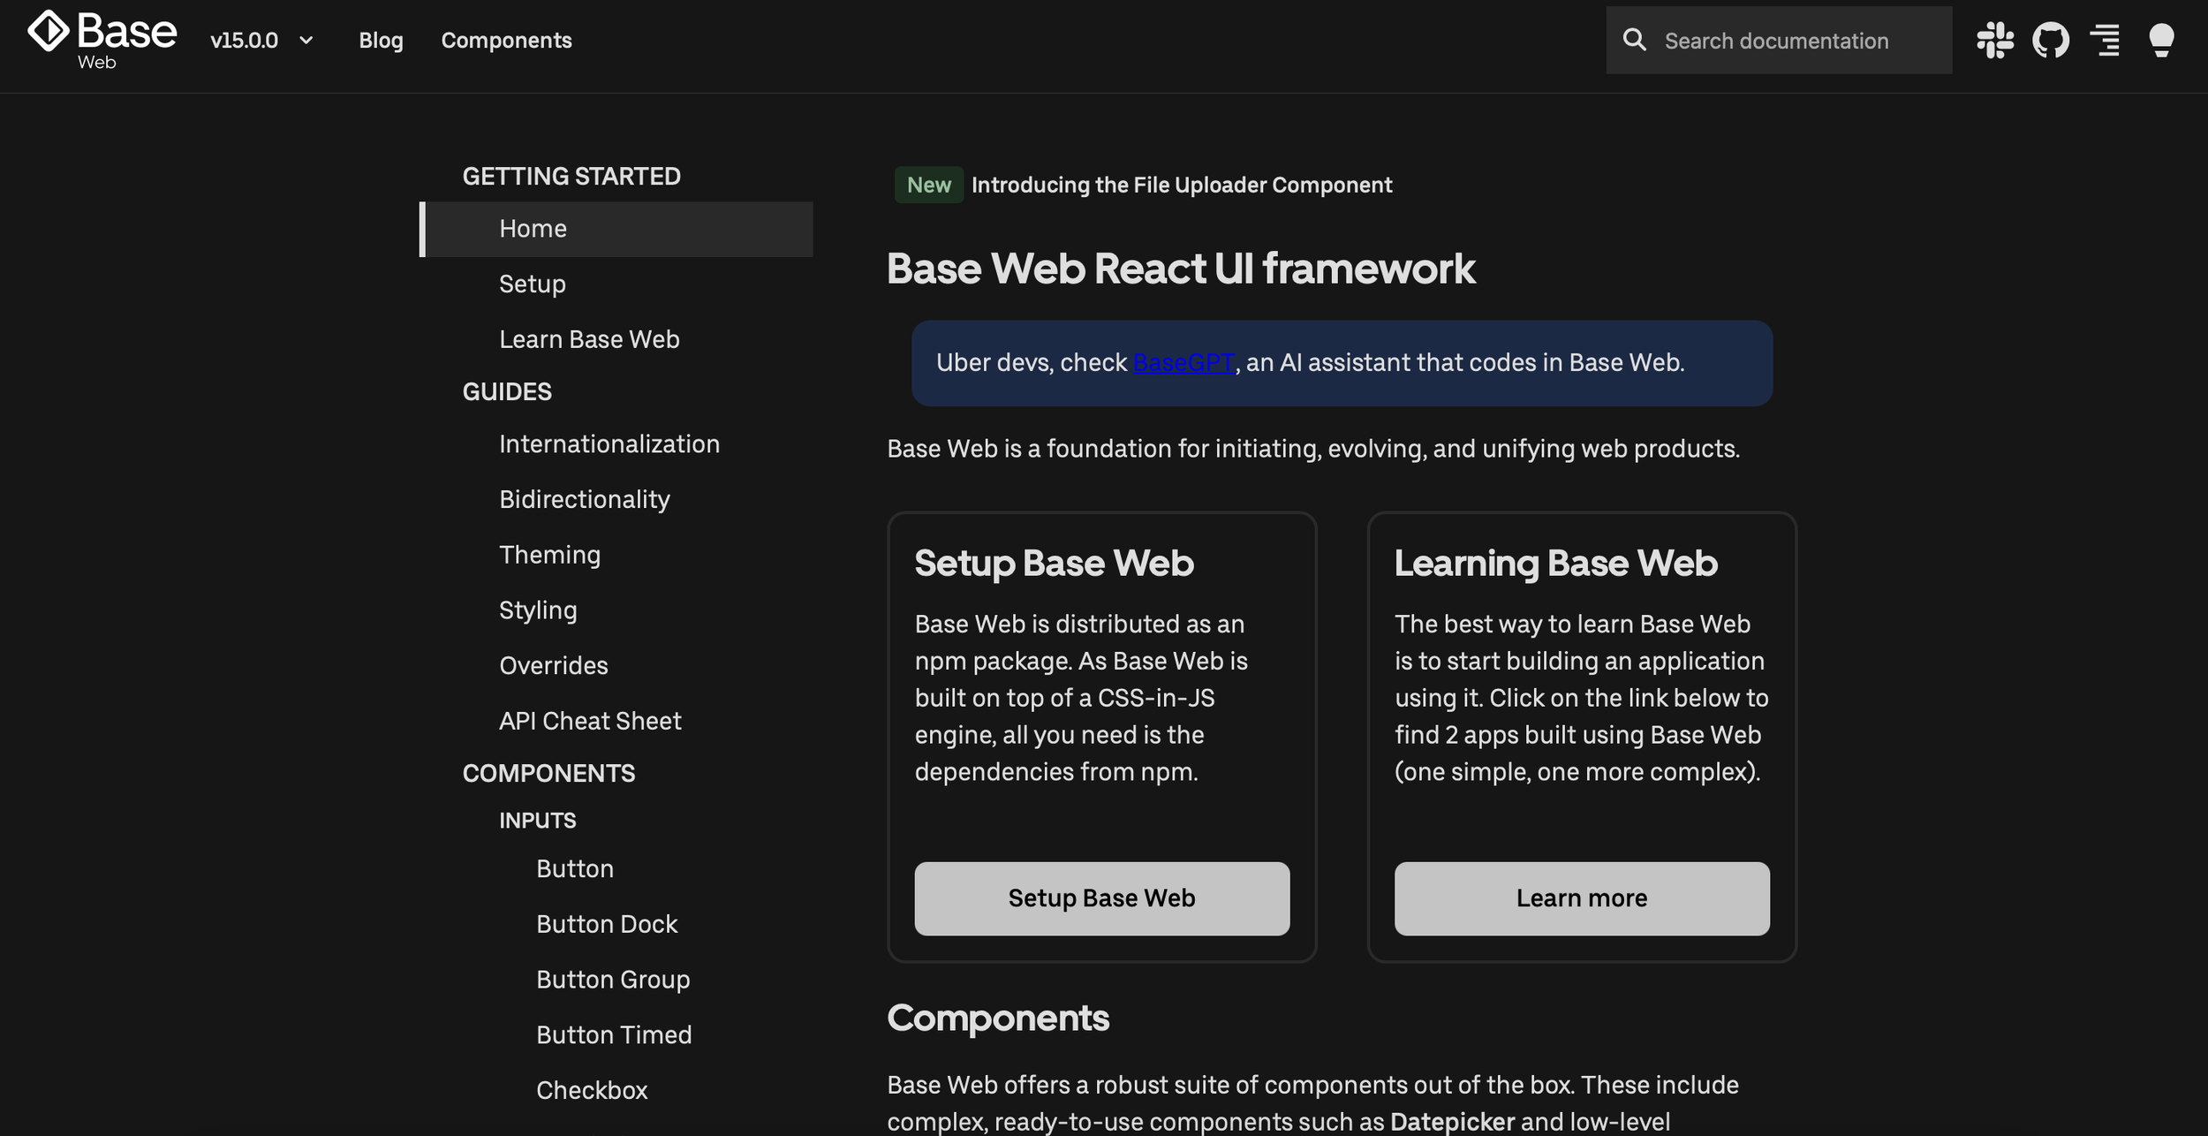Viewport: 2208px width, 1136px height.
Task: Toggle text direction alignment icon
Action: (2106, 41)
